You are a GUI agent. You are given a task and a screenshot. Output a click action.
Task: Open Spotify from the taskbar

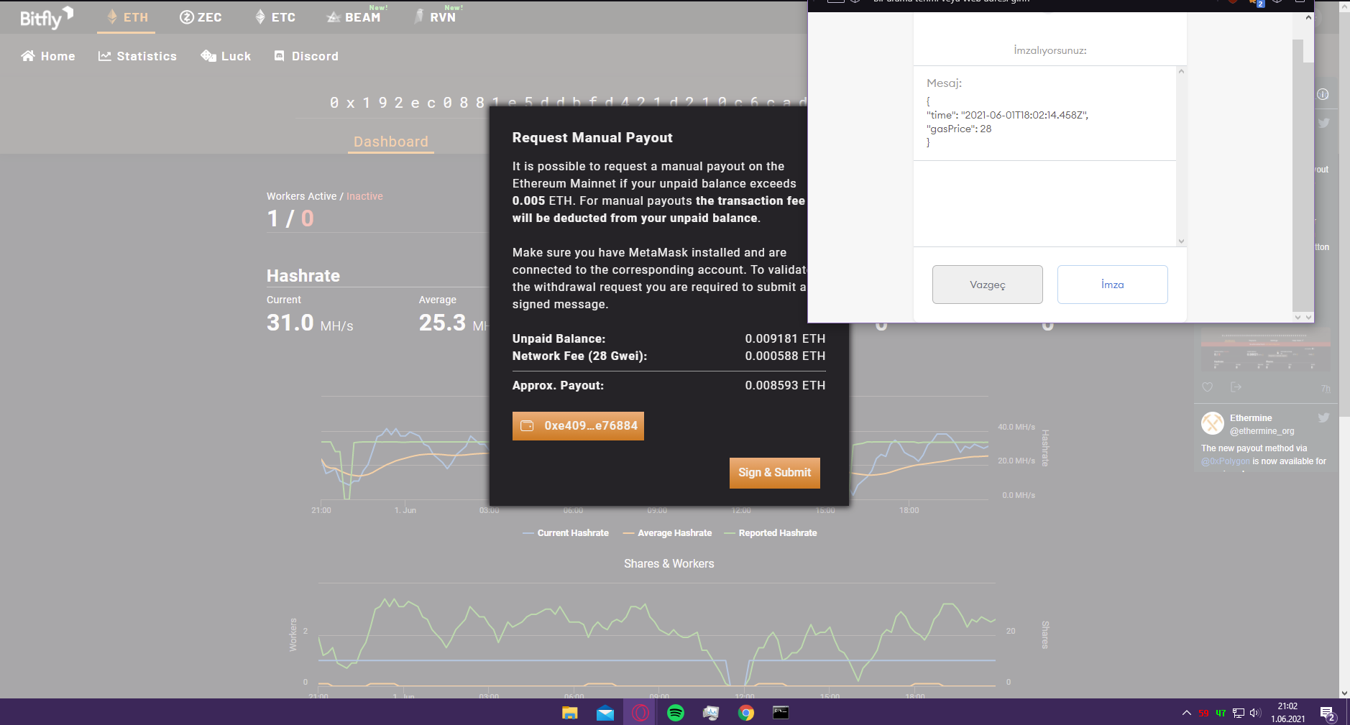pos(676,713)
